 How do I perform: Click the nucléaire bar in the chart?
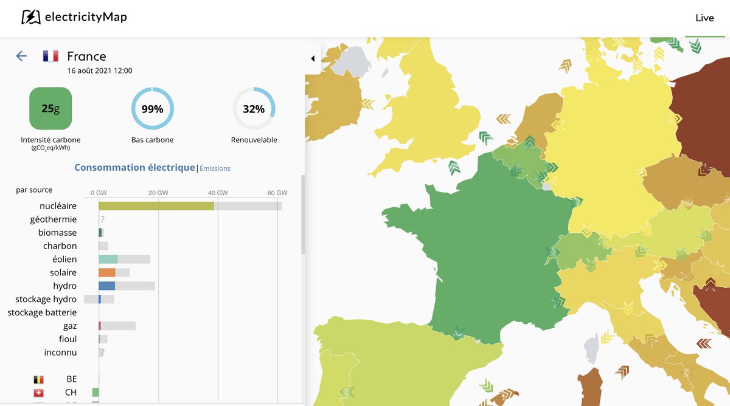(156, 206)
